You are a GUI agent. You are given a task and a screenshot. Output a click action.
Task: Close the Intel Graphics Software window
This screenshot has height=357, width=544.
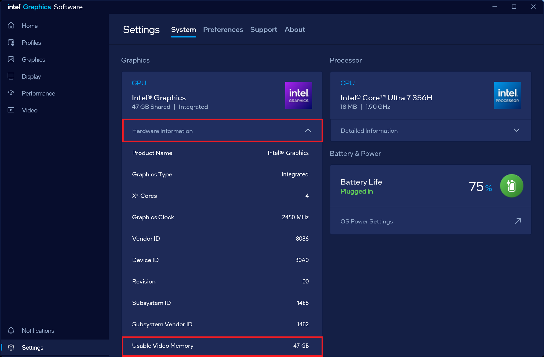click(x=533, y=7)
